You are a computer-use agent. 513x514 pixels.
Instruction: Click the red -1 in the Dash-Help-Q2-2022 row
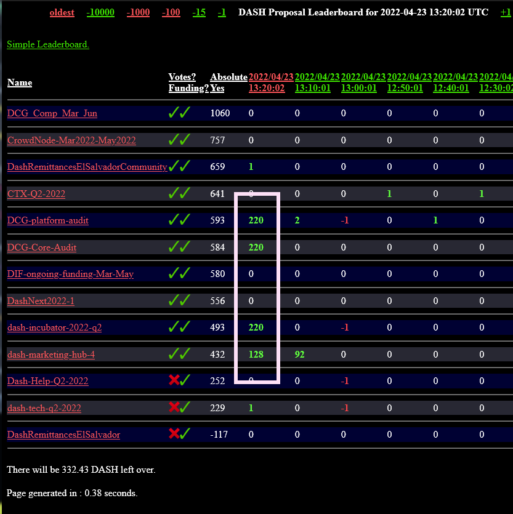[345, 381]
